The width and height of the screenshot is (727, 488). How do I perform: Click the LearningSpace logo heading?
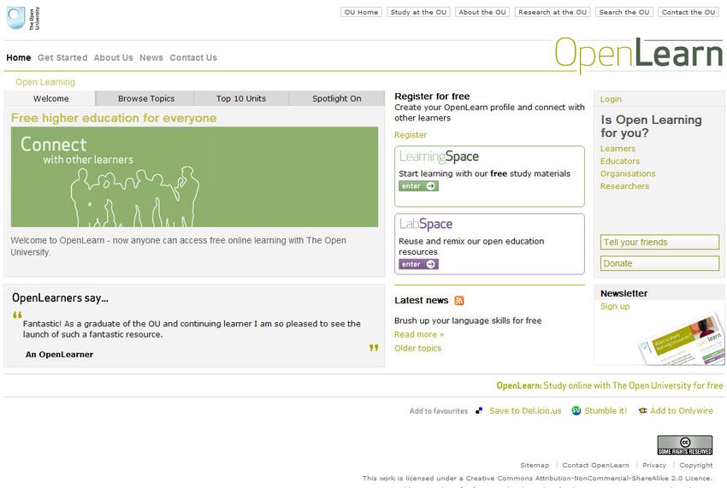[x=439, y=156]
